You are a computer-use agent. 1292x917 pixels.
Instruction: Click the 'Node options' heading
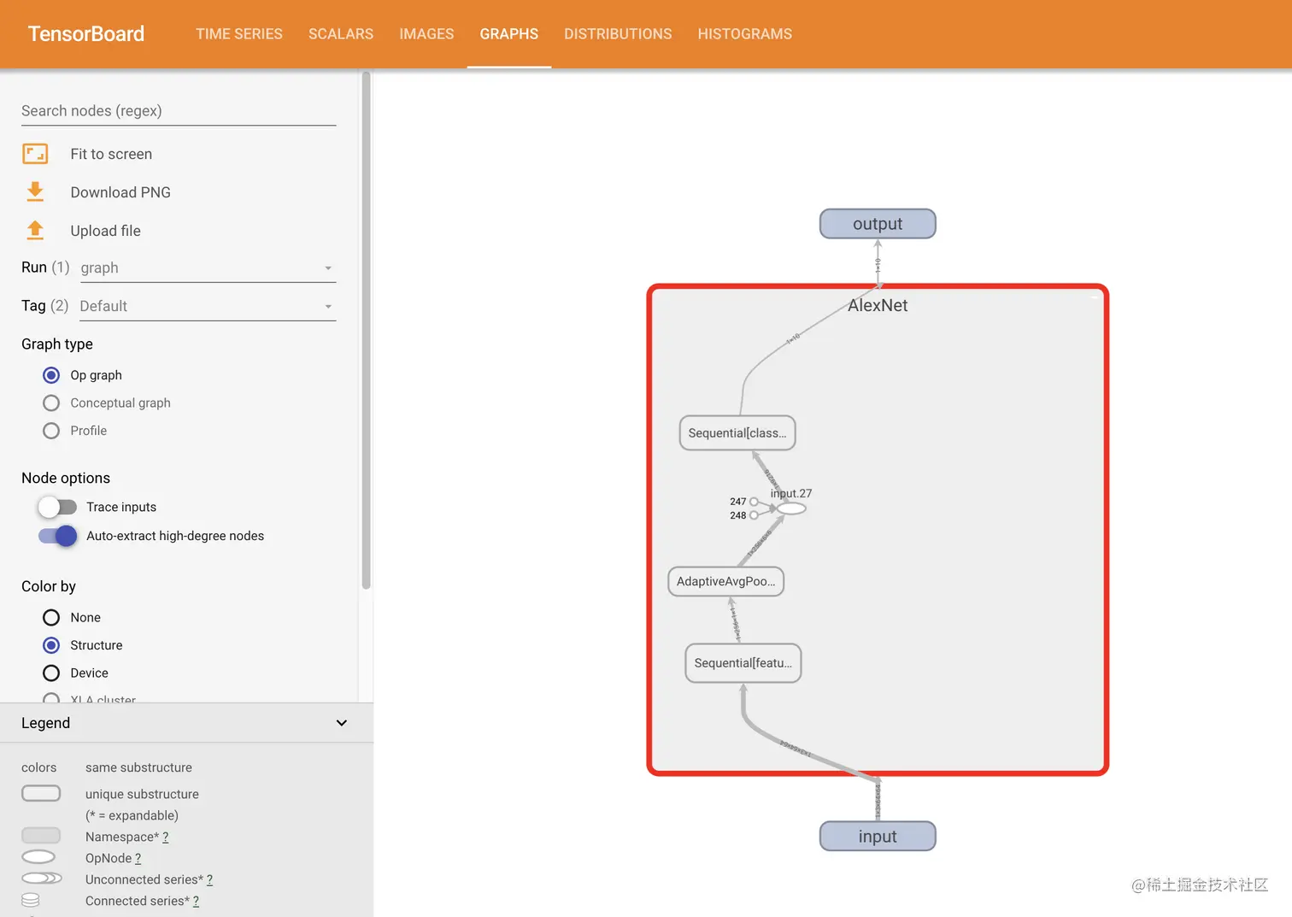pos(66,478)
